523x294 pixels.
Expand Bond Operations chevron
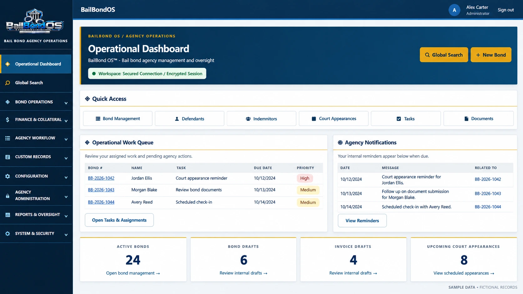[x=66, y=103]
